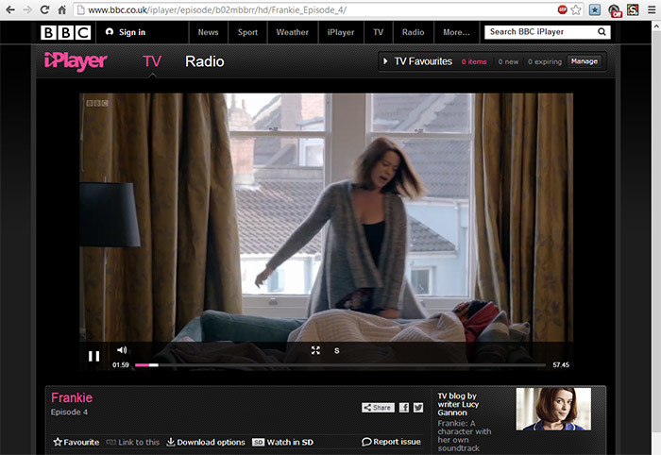Mute the player volume icon
The width and height of the screenshot is (661, 455).
point(122,350)
